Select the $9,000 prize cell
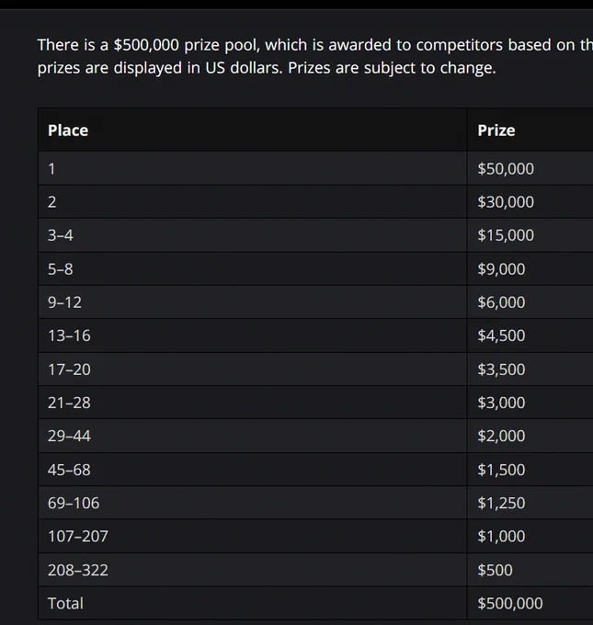The height and width of the screenshot is (625, 593). pos(501,269)
